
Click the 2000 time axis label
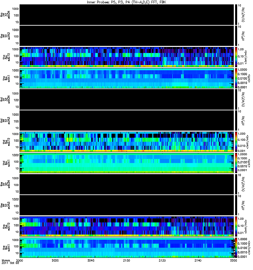coord(20,260)
